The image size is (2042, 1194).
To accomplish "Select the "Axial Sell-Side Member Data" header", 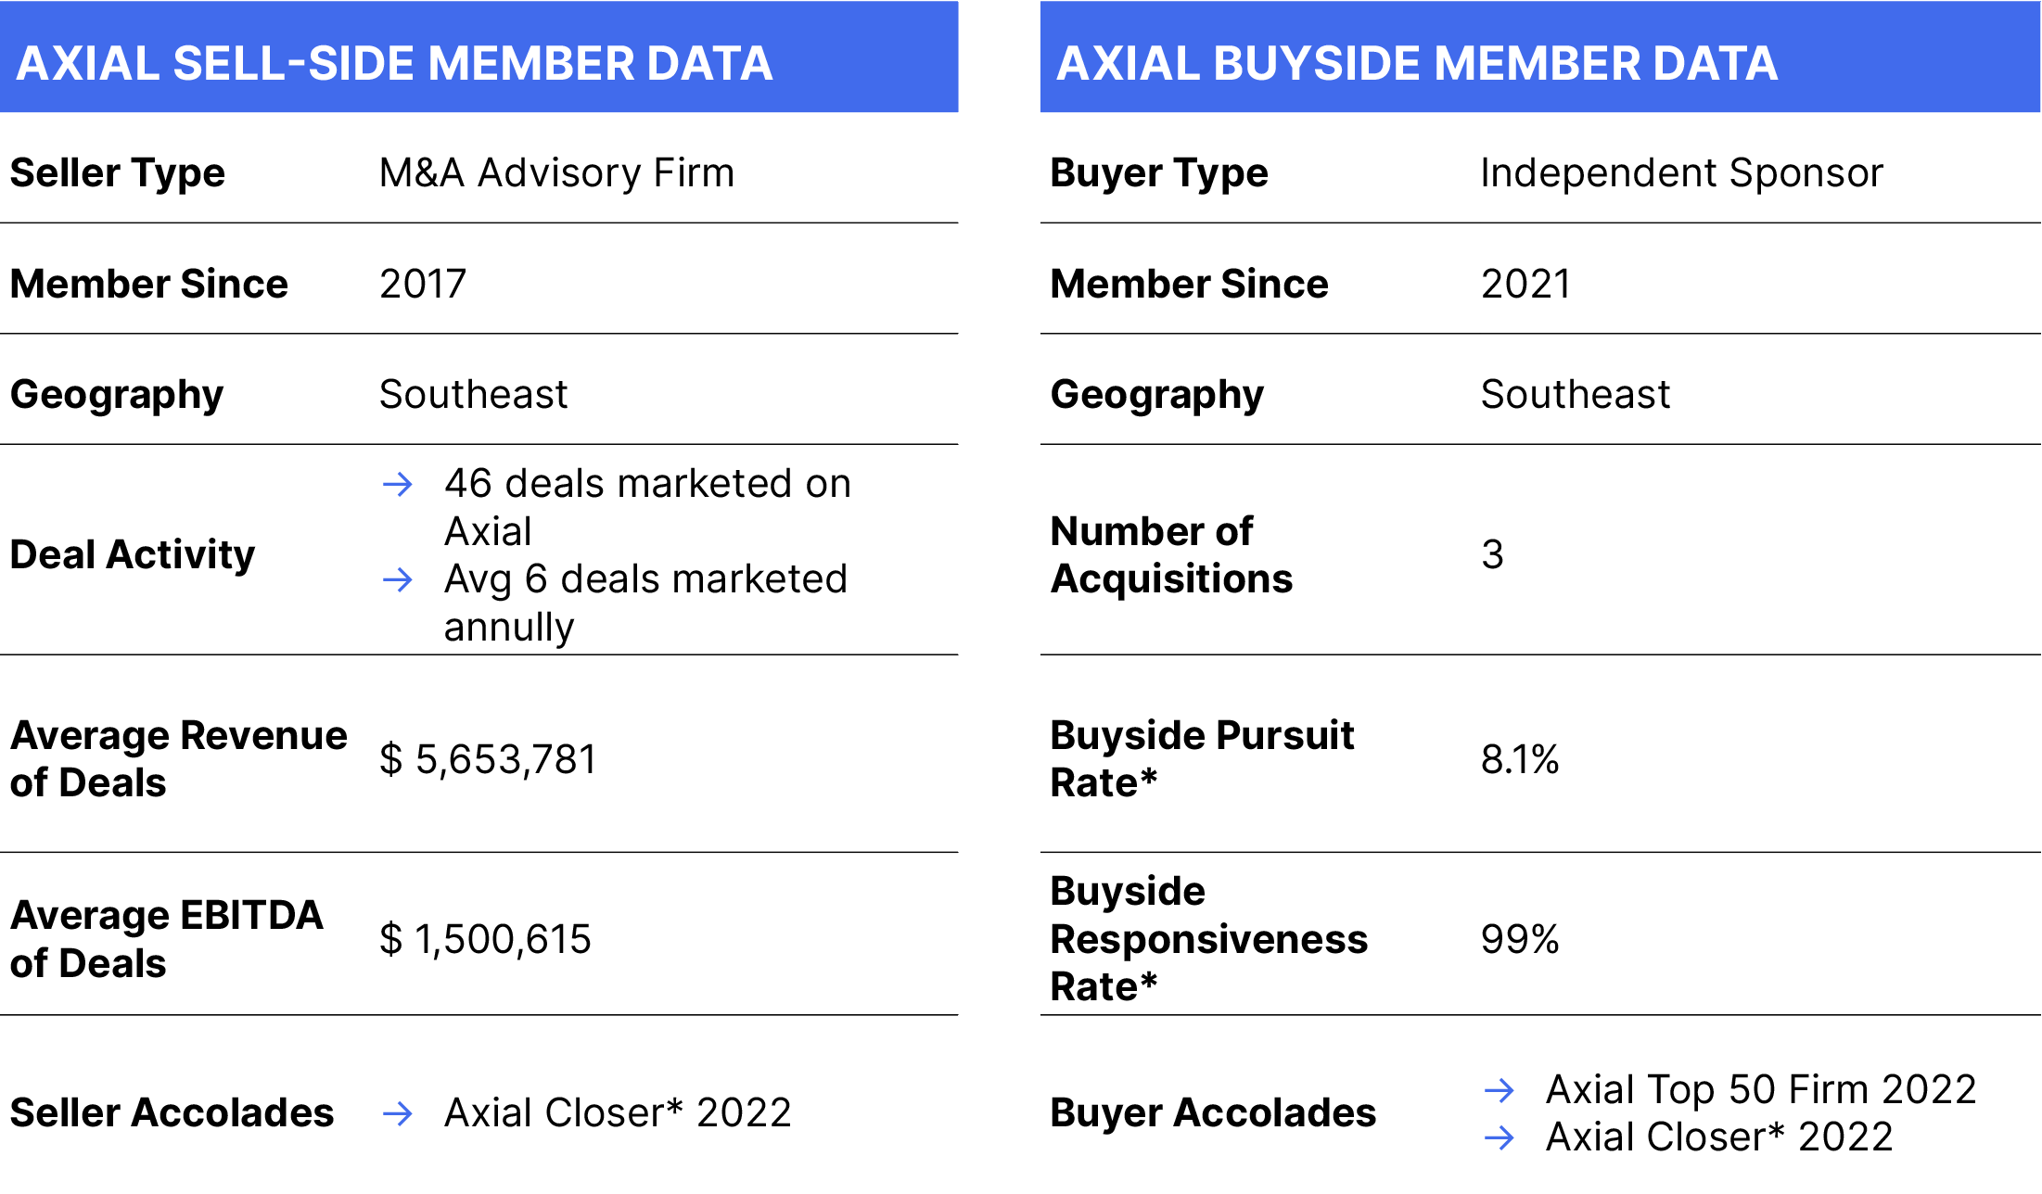I will click(395, 63).
